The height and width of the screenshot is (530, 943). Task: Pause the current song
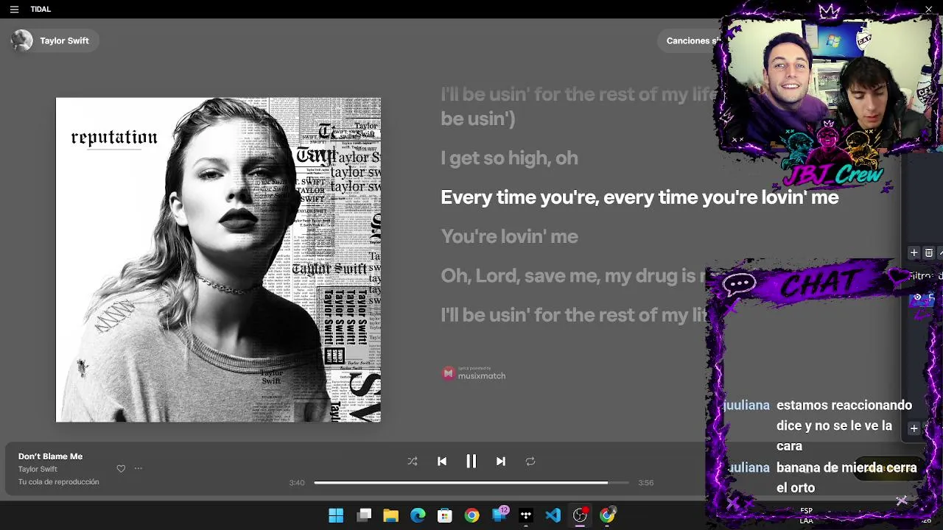(471, 462)
